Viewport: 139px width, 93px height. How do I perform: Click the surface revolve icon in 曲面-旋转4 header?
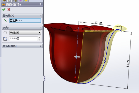click(x=4, y=4)
